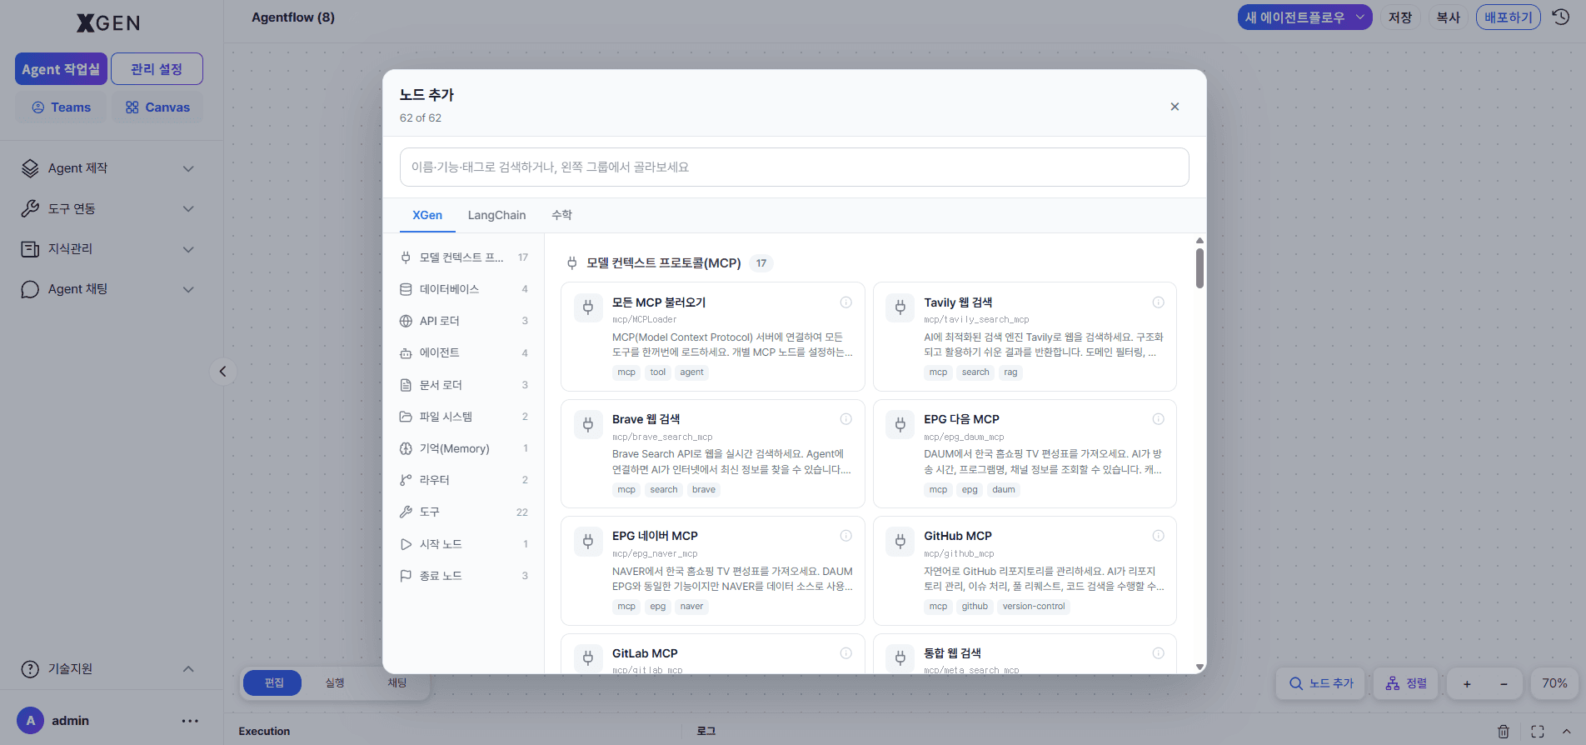
Task: Close the 노드 추가 dialog
Action: [x=1175, y=107]
